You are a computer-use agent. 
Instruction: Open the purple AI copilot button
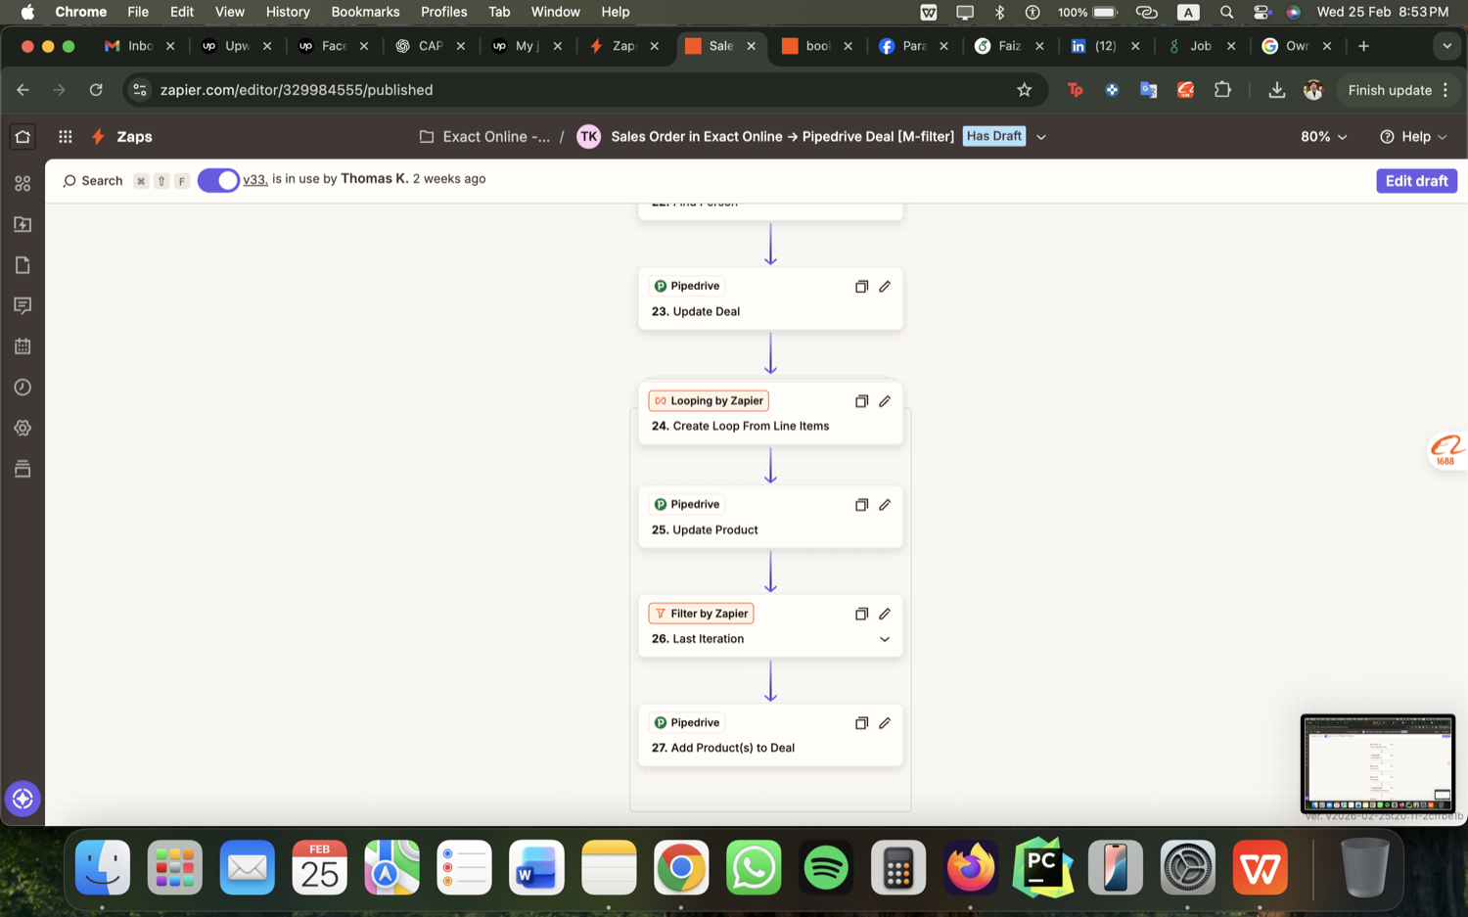pos(23,799)
